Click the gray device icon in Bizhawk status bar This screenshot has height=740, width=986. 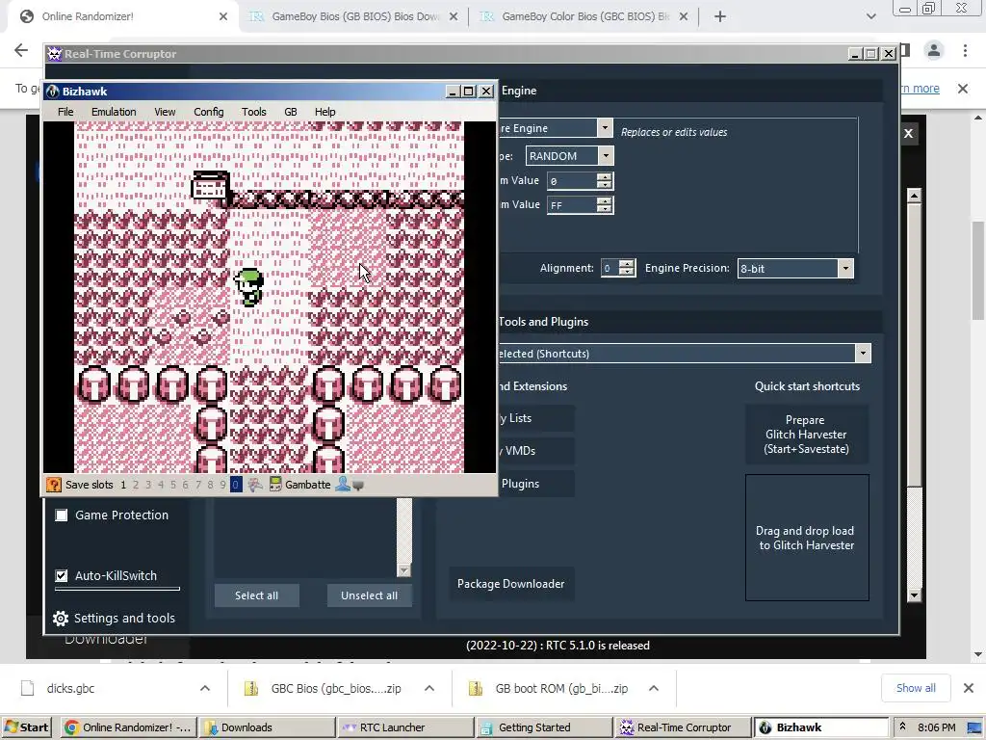pos(358,486)
